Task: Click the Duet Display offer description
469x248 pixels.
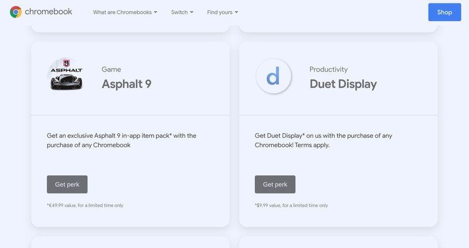Action: coord(324,140)
